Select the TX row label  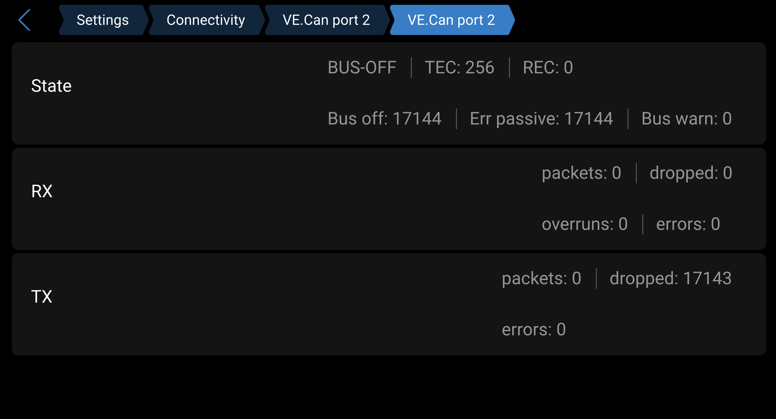click(x=42, y=297)
